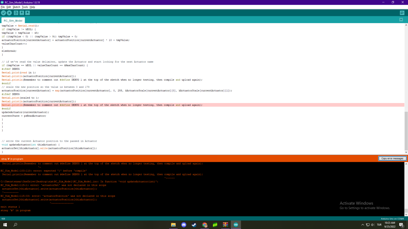The height and width of the screenshot is (229, 408).
Task: Open the network status tray icon
Action: coord(368,225)
